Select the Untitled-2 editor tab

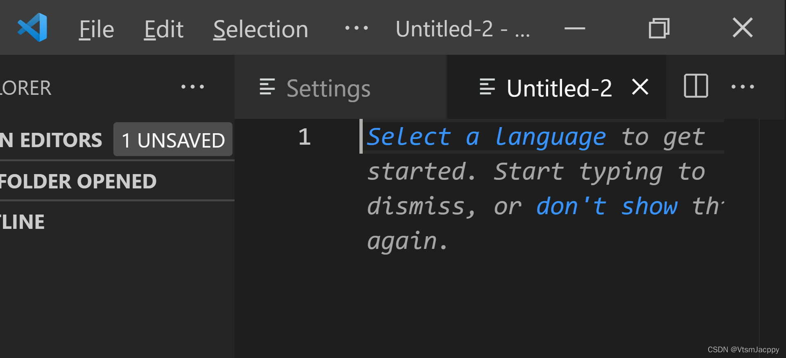point(559,88)
